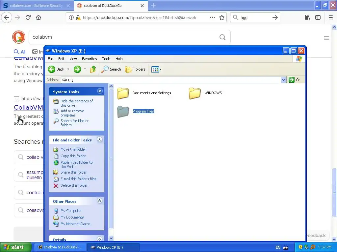The width and height of the screenshot is (337, 252).
Task: Open Search in the Explorer toolbar
Action: point(111,69)
